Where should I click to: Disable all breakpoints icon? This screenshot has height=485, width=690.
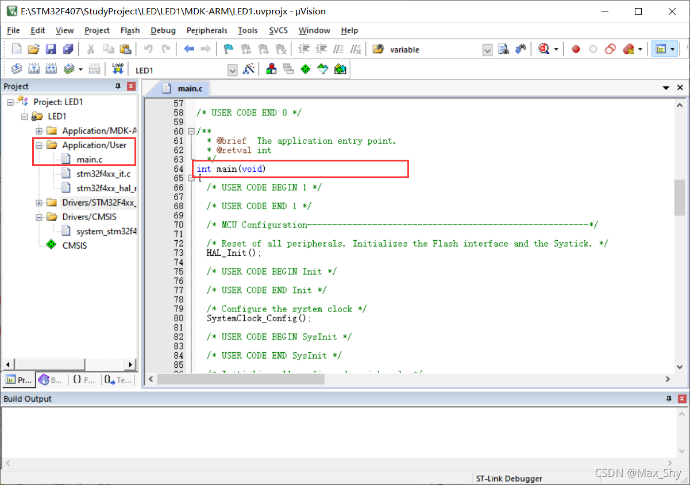[611, 49]
